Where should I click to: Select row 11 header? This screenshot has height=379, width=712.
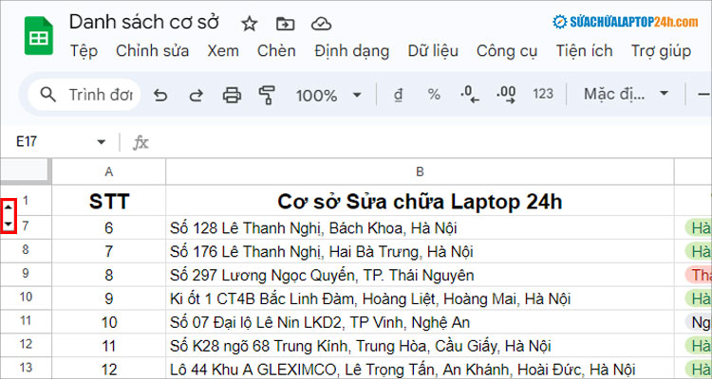pos(26,321)
